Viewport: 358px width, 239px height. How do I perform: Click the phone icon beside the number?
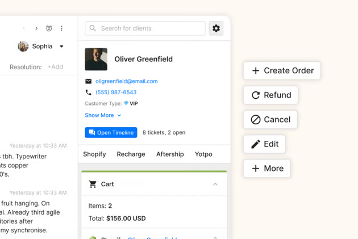pos(89,93)
